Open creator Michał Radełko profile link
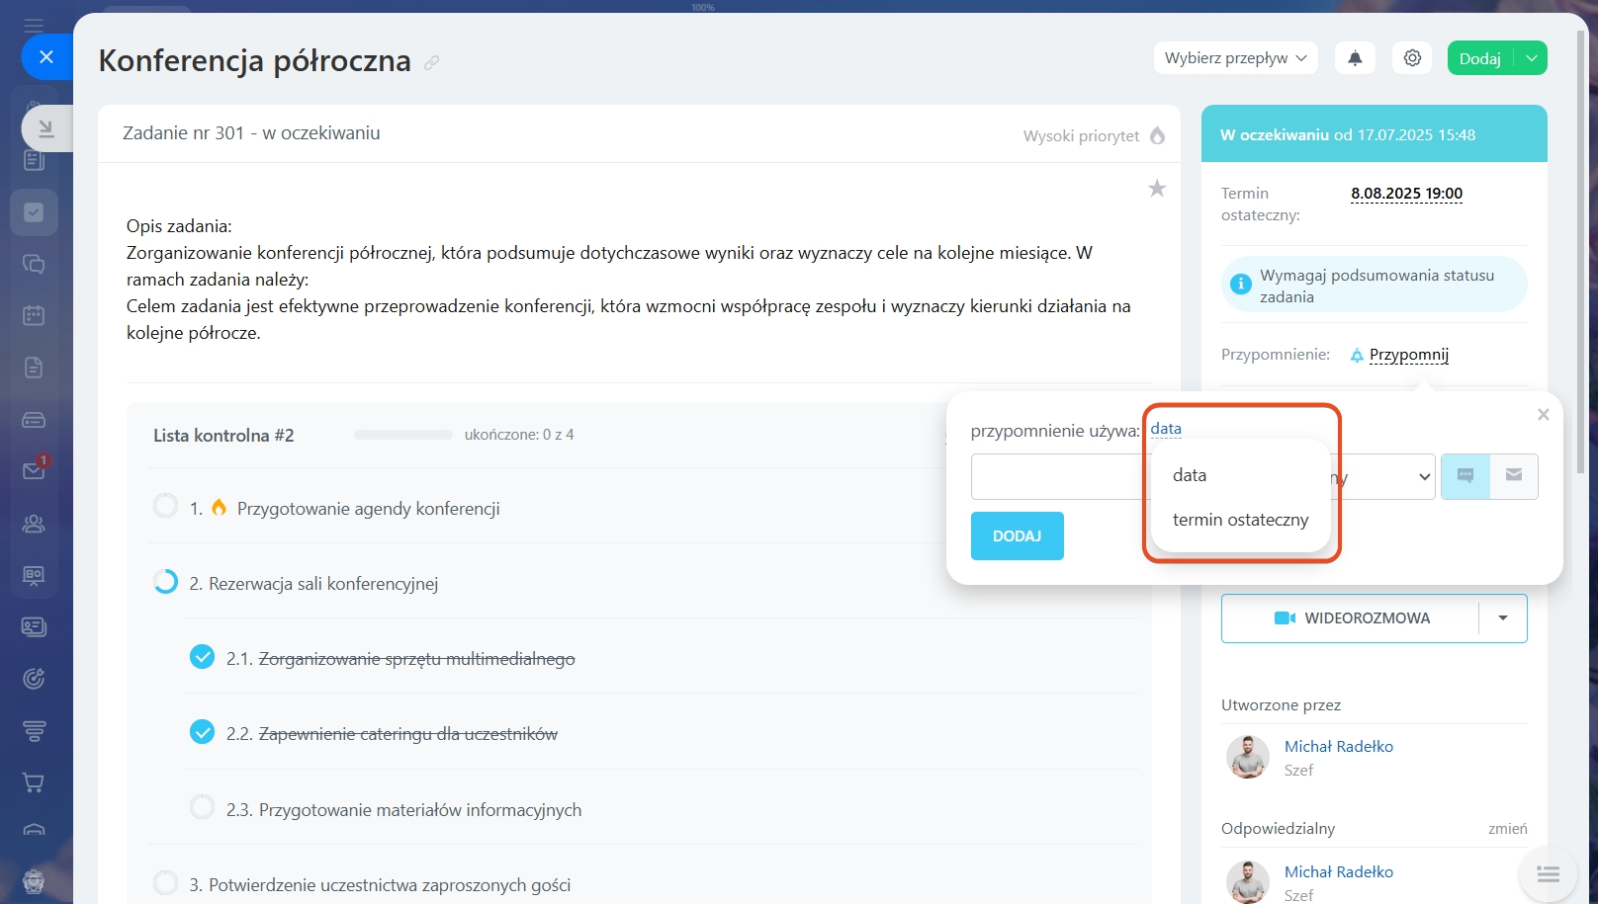This screenshot has height=904, width=1598. (x=1339, y=746)
